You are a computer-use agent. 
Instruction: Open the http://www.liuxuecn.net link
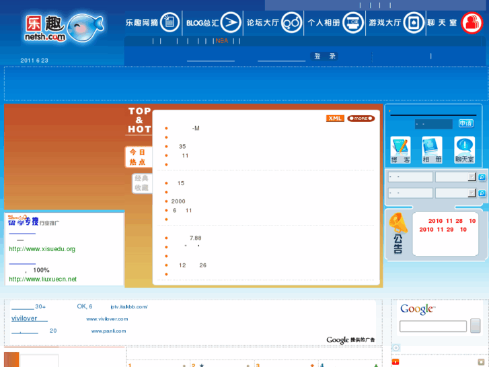pyautogui.click(x=43, y=279)
